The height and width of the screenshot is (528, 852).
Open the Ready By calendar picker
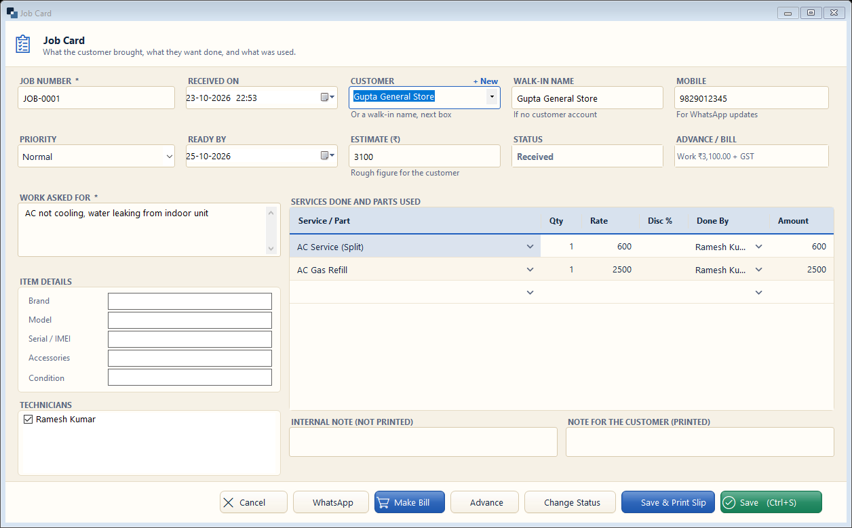328,156
